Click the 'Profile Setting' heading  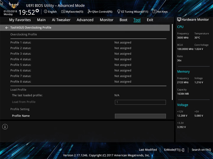coord(20,109)
